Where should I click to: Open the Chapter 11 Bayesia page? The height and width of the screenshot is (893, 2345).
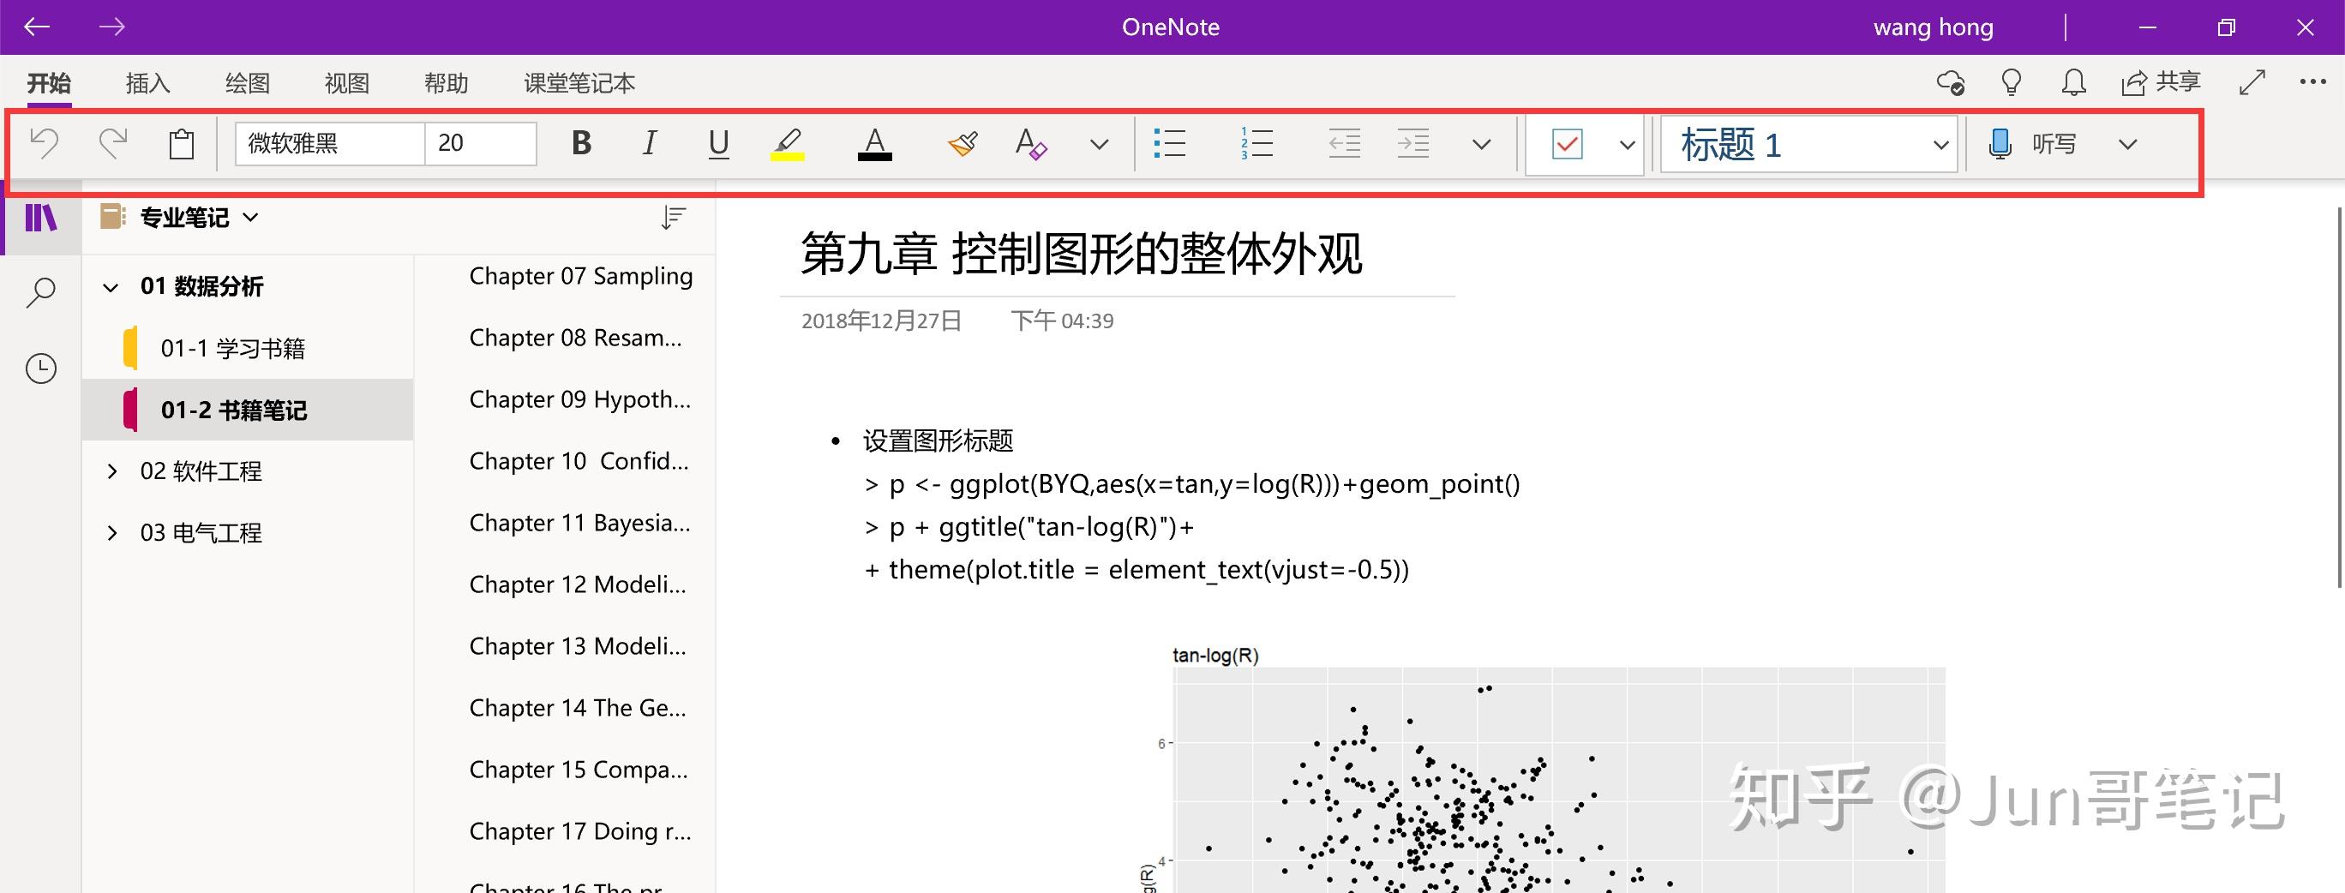(579, 523)
